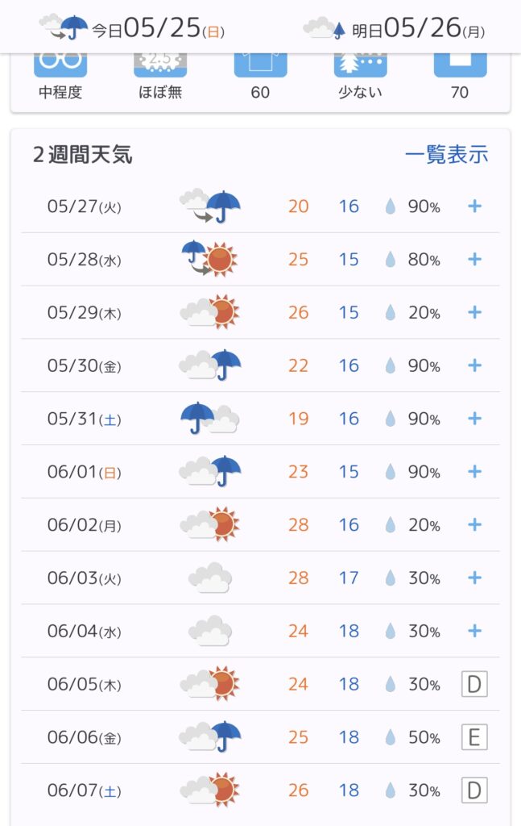521x826 pixels.
Task: Expand the 06/02 forecast plus icon
Action: click(x=475, y=524)
